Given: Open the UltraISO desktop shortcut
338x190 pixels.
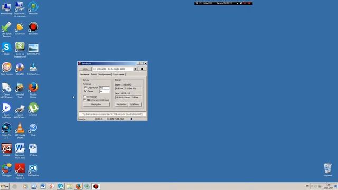Looking at the screenshot, I should pos(20,69).
